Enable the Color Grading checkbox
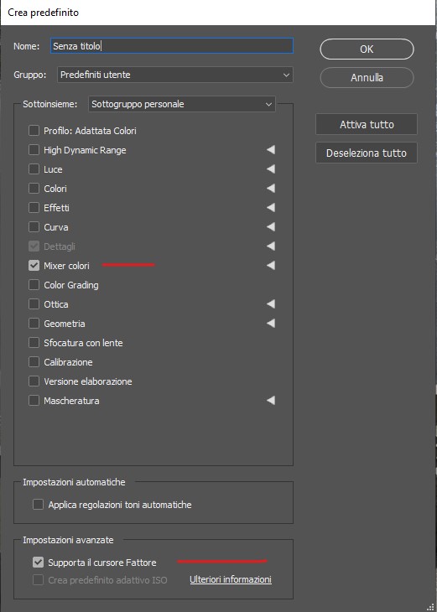 pos(34,284)
